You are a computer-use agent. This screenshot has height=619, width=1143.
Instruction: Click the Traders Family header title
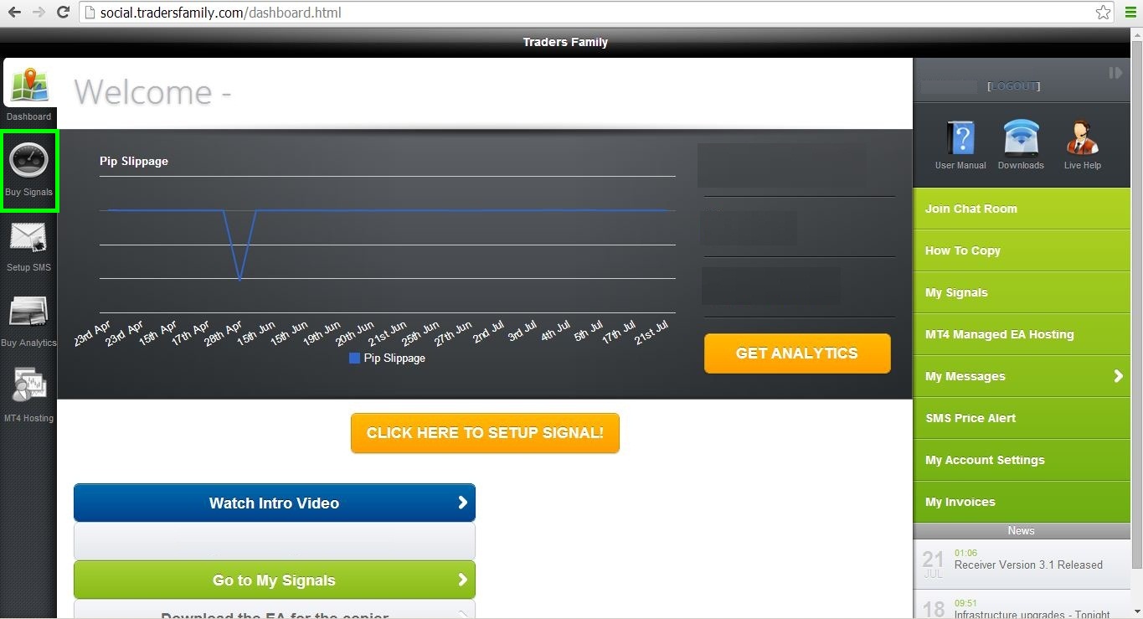pyautogui.click(x=565, y=42)
